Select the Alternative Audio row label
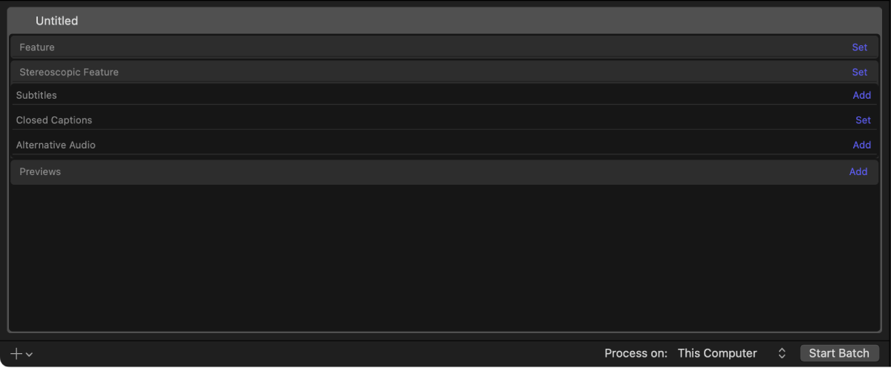 coord(56,145)
